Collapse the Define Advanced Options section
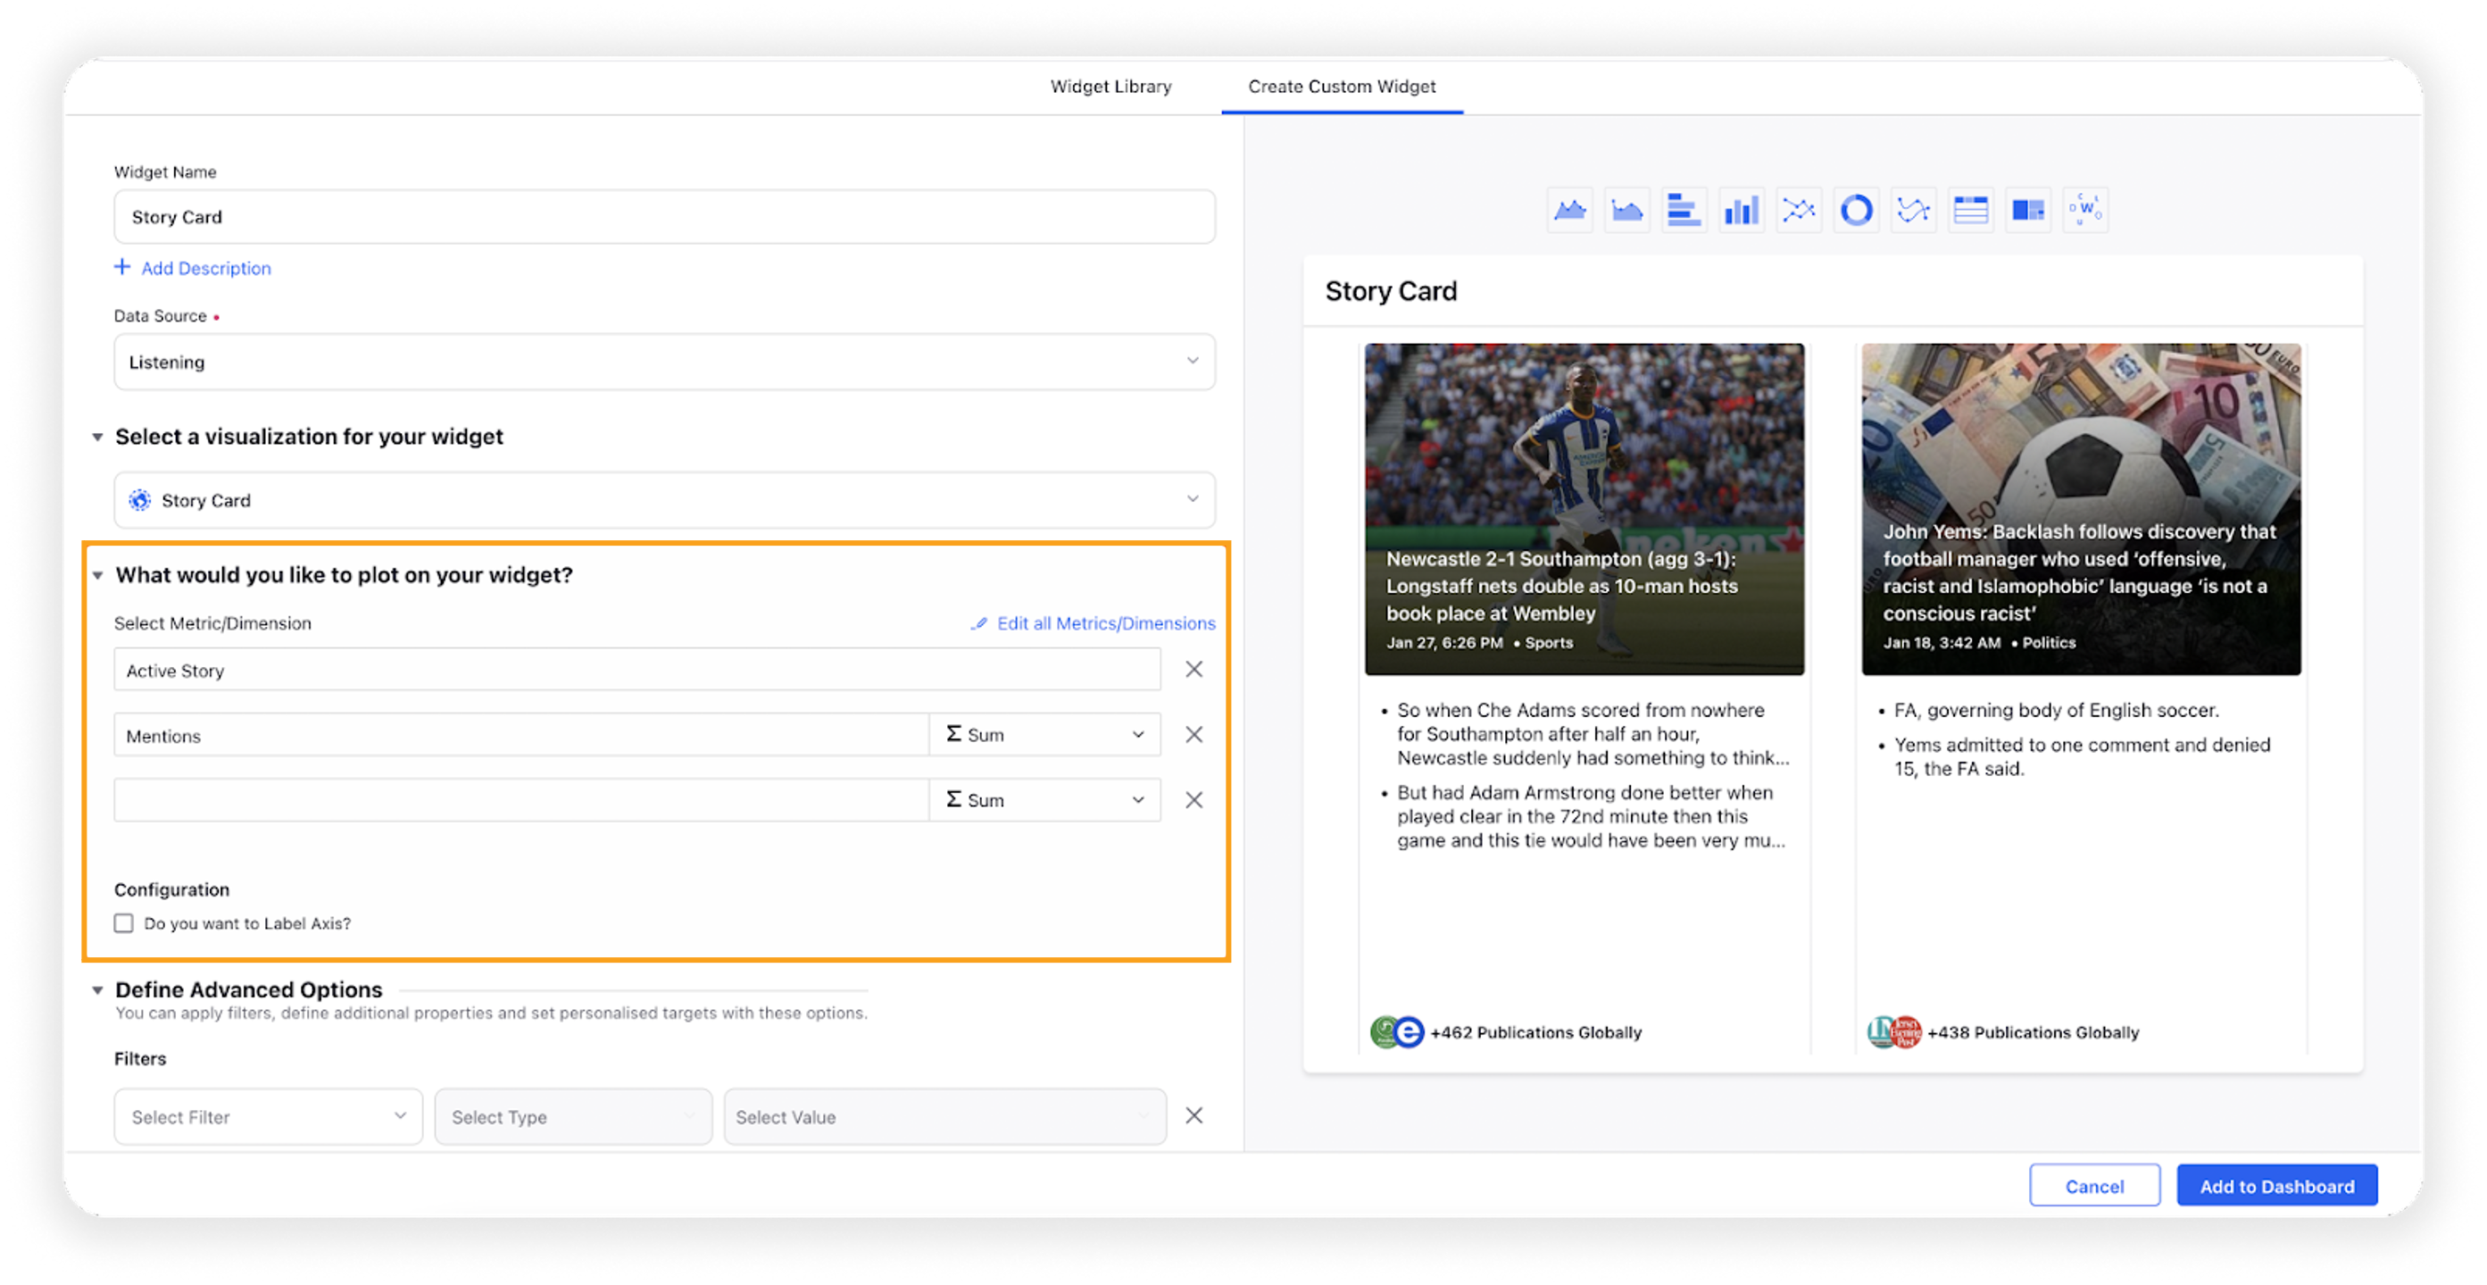 97,990
